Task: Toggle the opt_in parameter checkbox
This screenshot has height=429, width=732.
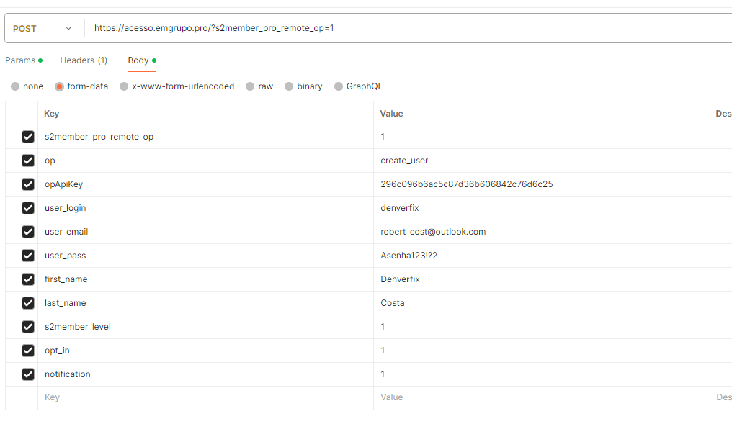Action: pyautogui.click(x=27, y=351)
